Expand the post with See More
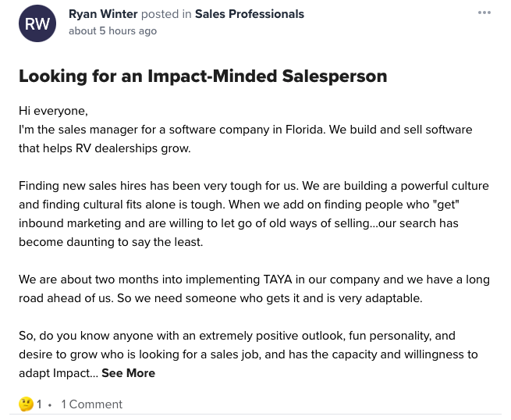 [x=128, y=373]
